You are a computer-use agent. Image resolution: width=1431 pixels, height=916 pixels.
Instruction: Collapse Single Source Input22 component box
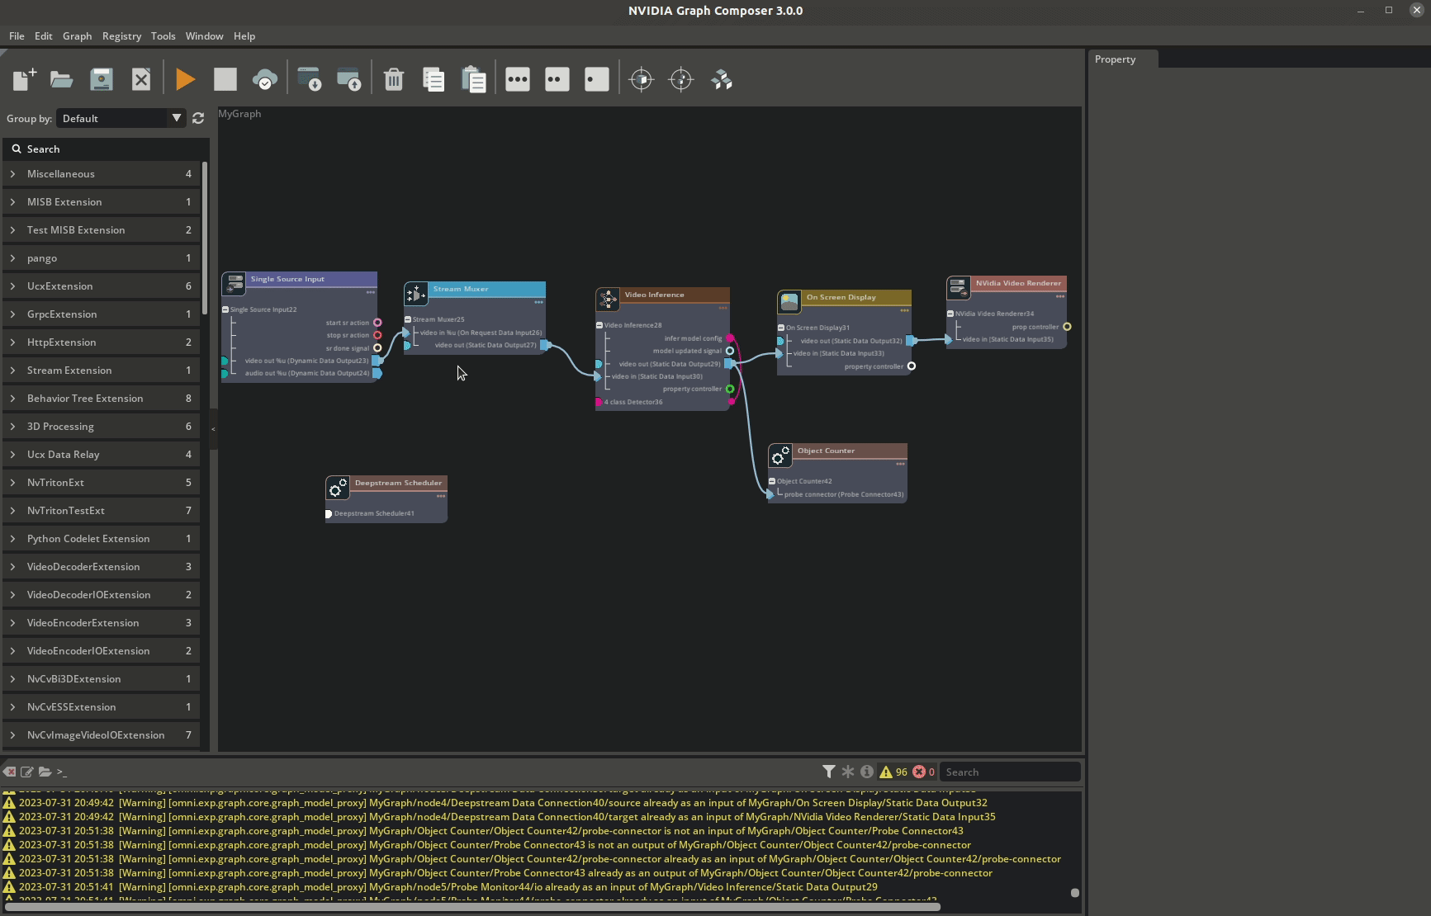coord(225,309)
